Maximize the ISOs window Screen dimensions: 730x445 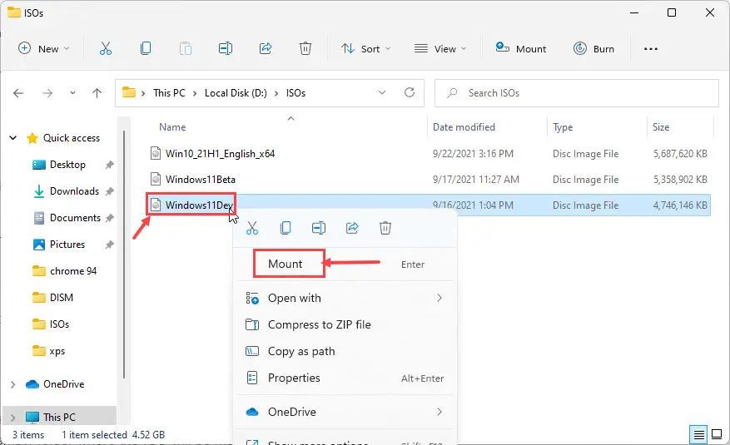(672, 12)
